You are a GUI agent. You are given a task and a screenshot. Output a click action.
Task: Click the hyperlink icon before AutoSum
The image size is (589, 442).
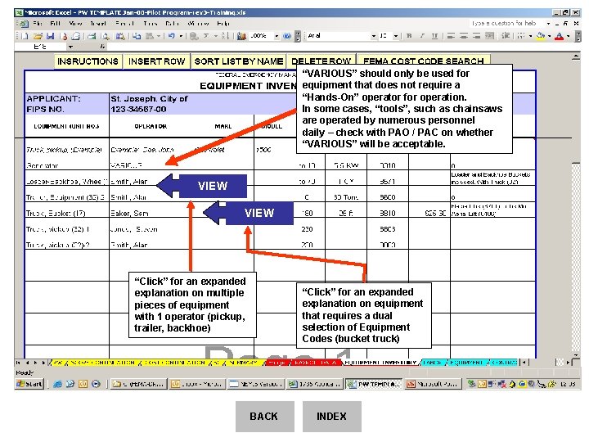[x=193, y=36]
